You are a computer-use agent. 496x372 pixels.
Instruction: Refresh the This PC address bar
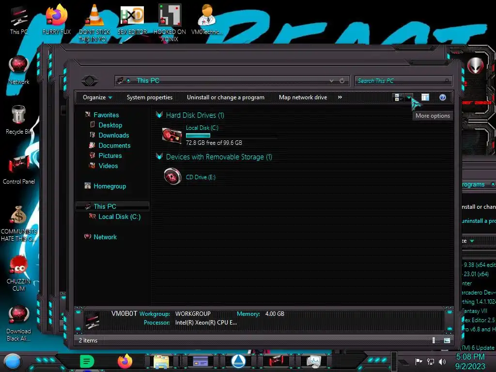[342, 81]
